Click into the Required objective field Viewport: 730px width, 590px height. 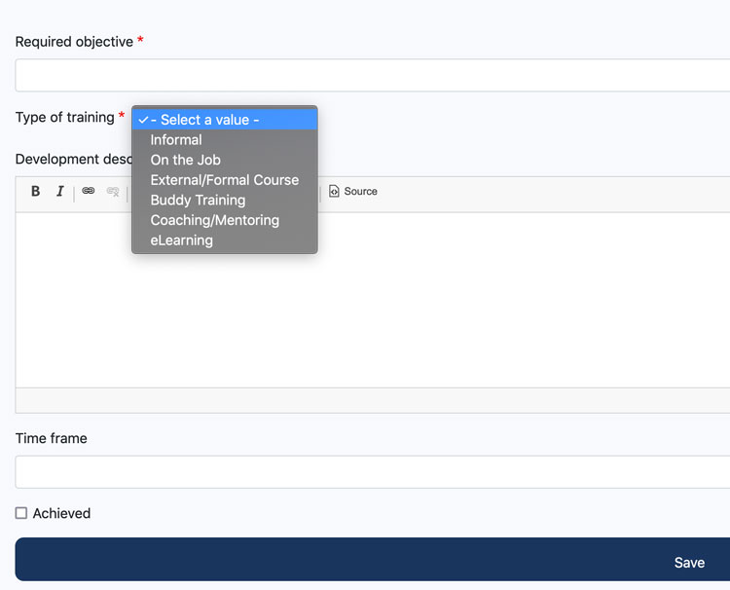coord(370,75)
